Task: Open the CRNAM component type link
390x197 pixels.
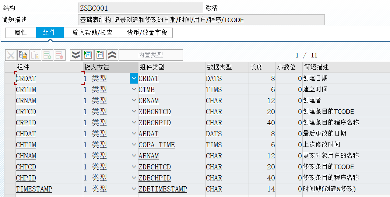Action: click(148, 101)
